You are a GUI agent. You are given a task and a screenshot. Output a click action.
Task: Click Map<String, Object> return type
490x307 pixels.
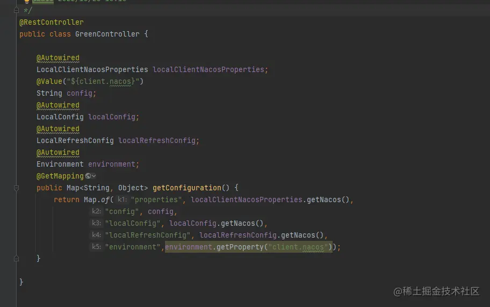tap(107, 188)
